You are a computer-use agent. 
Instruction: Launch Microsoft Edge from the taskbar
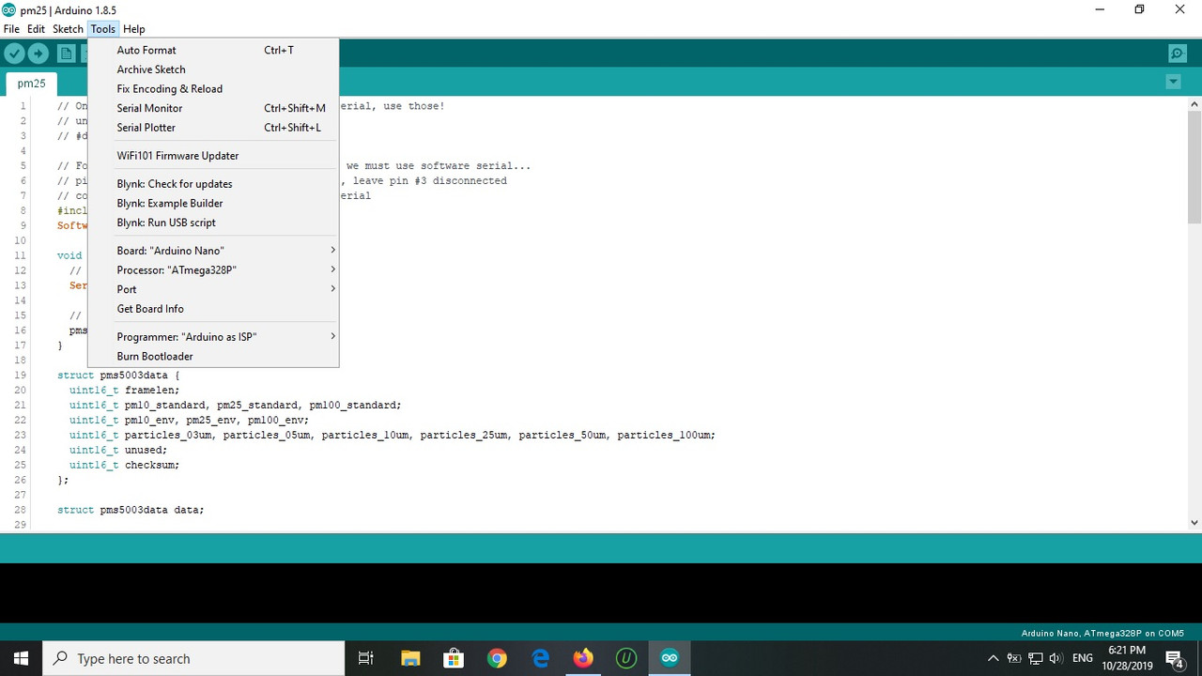click(540, 658)
